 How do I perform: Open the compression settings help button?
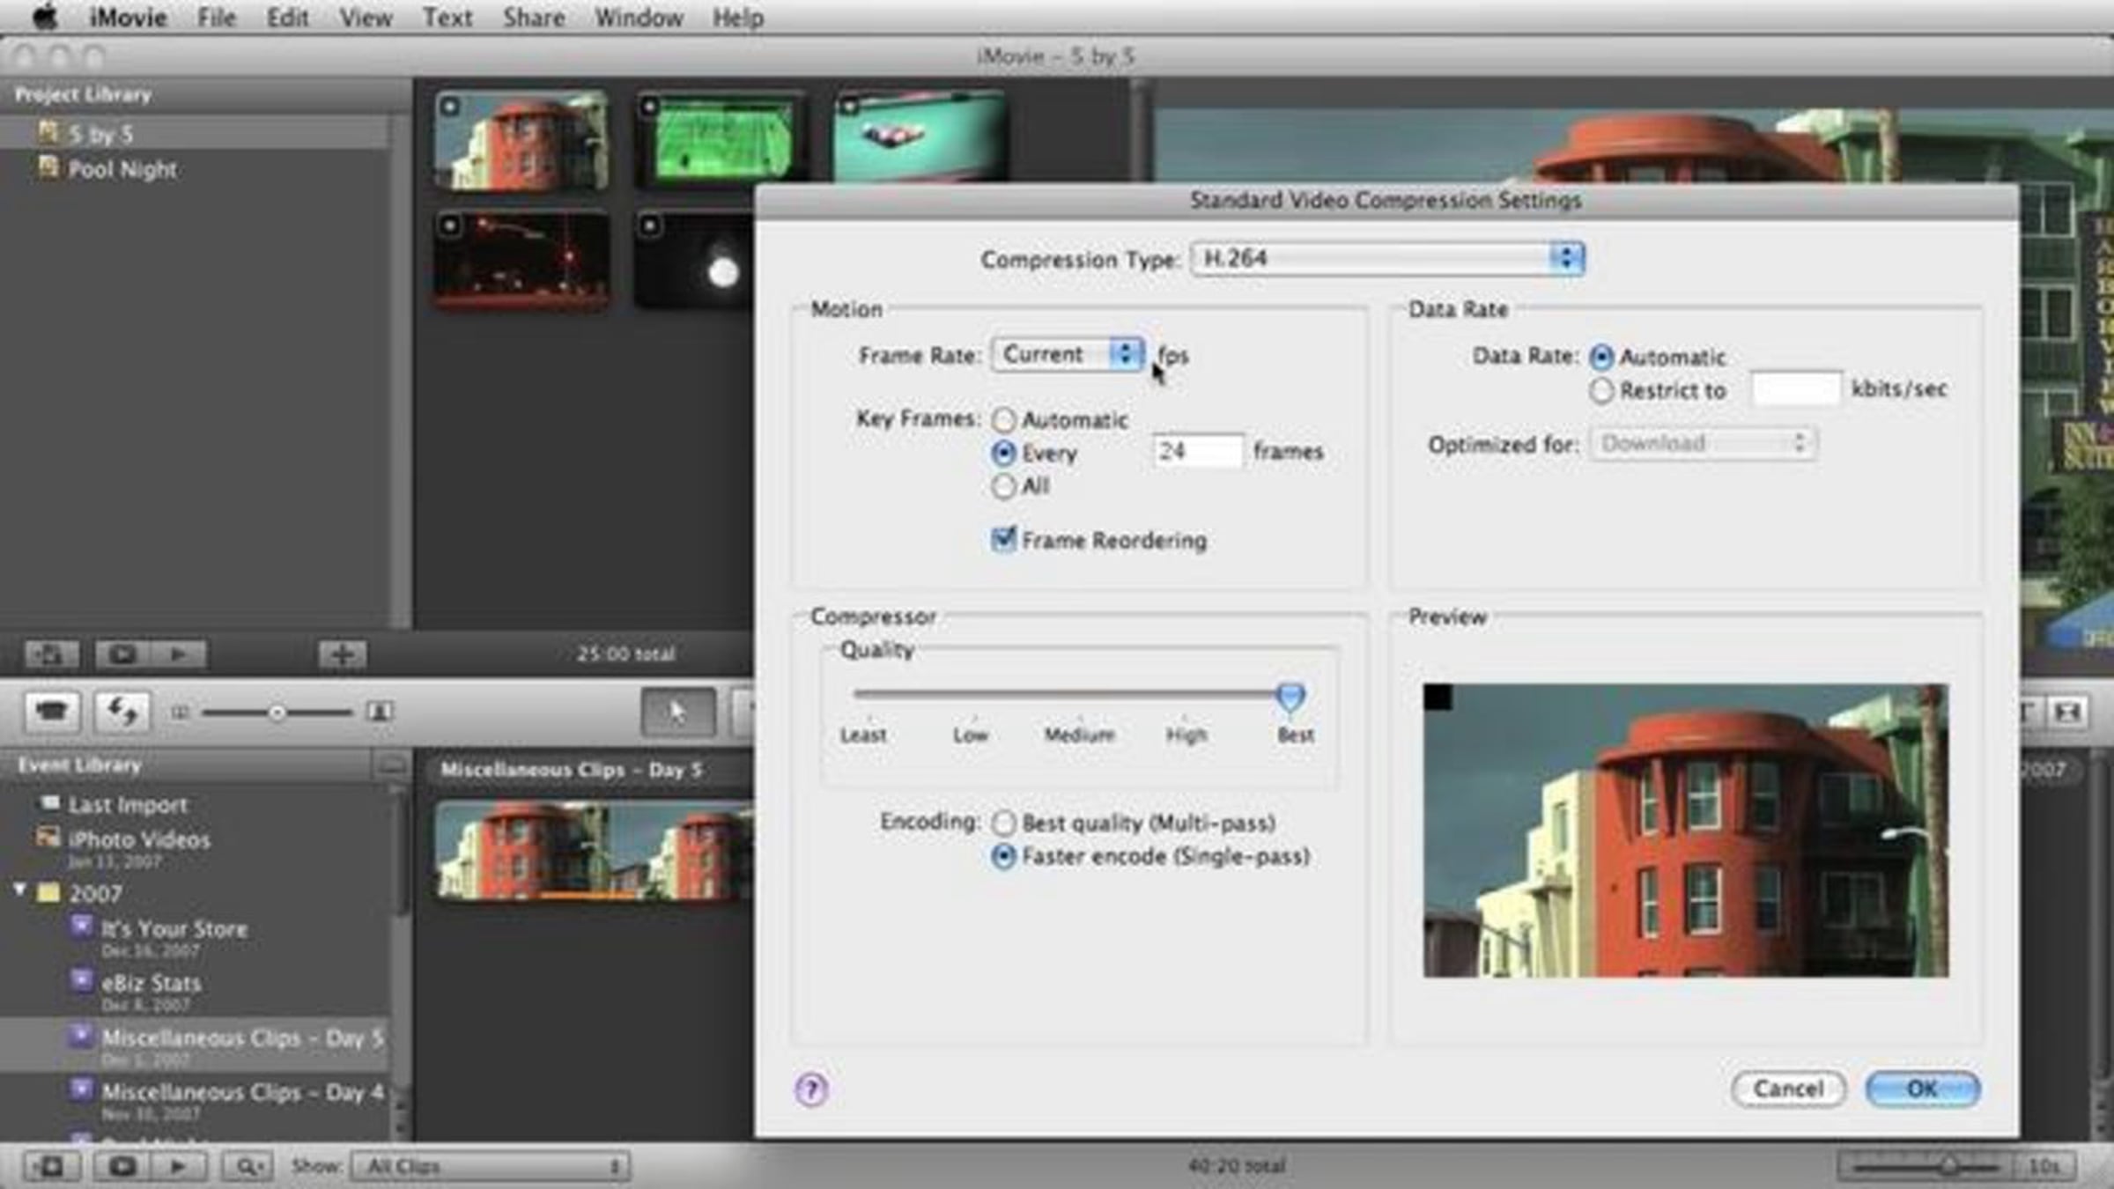coord(811,1089)
